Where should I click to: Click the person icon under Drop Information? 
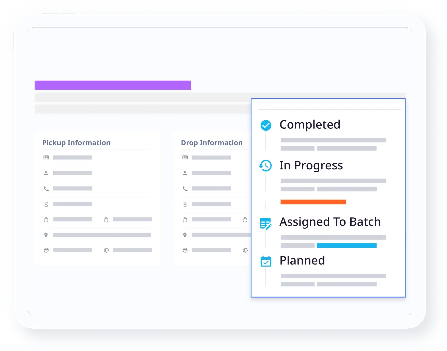click(x=185, y=173)
